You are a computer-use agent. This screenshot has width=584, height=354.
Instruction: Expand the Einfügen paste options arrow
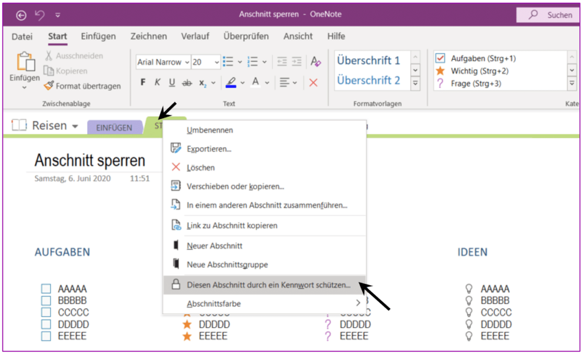coord(25,88)
